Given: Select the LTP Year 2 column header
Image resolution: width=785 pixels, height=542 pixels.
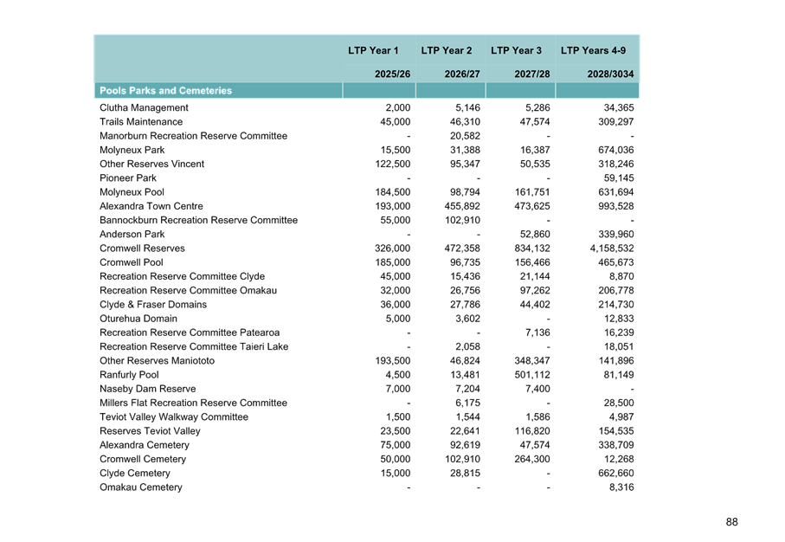Looking at the screenshot, I should coord(446,51).
